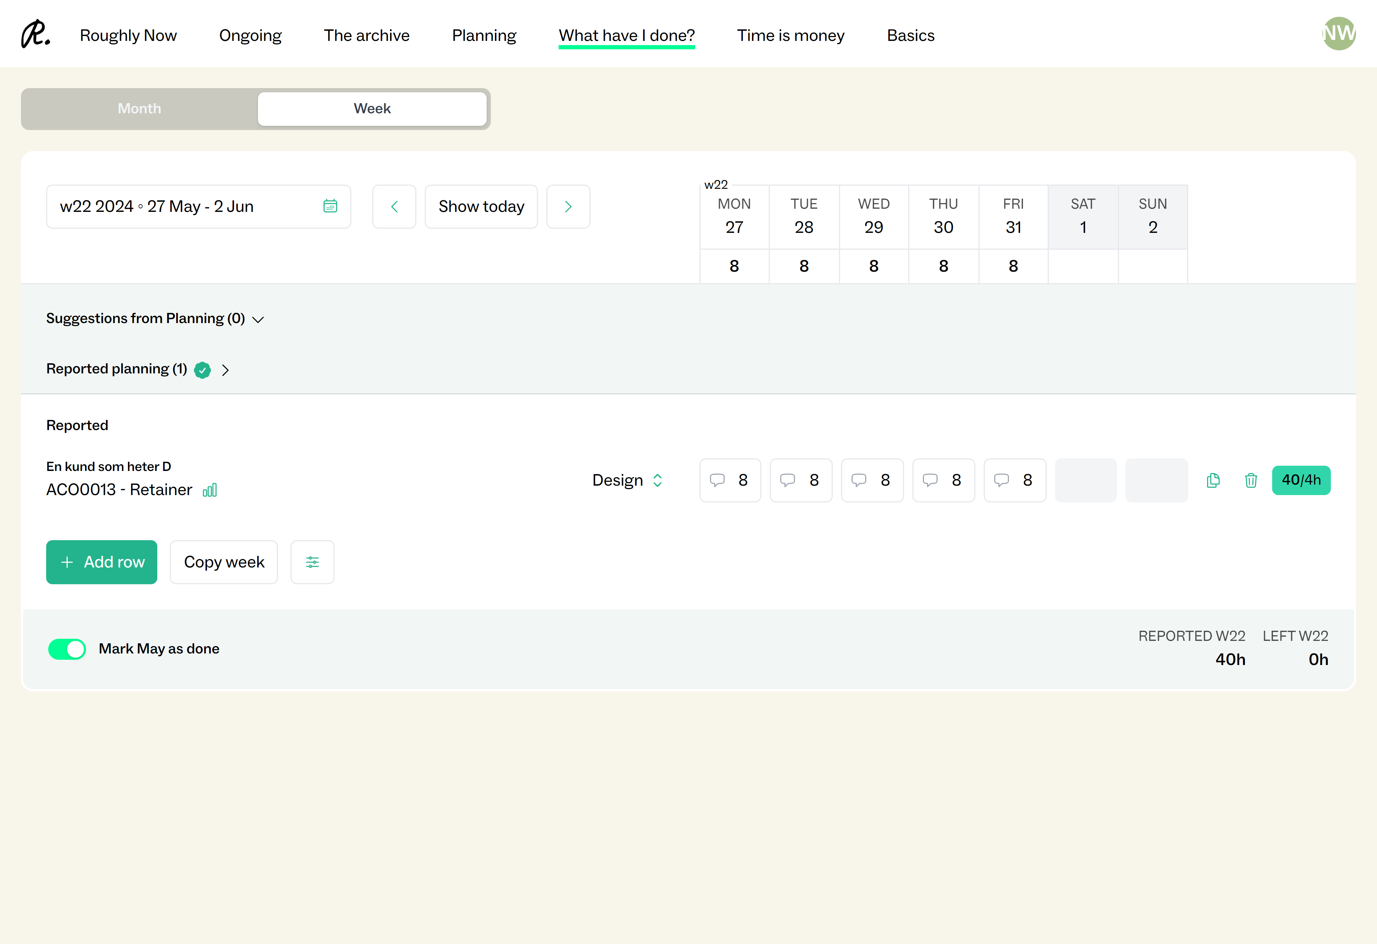Open row filter settings sliders icon
This screenshot has width=1377, height=944.
[x=312, y=562]
